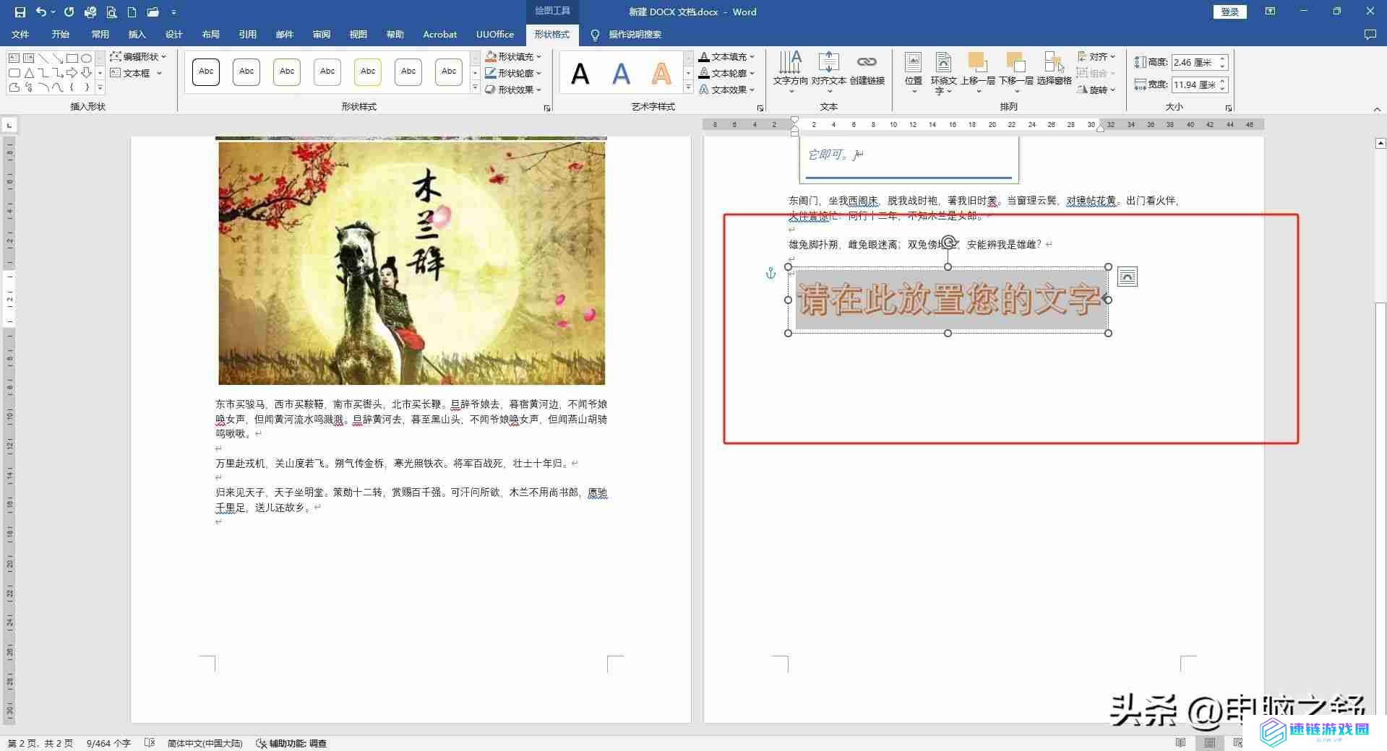Switch to read mode view in the status bar
This screenshot has width=1387, height=751.
pyautogui.click(x=1180, y=743)
